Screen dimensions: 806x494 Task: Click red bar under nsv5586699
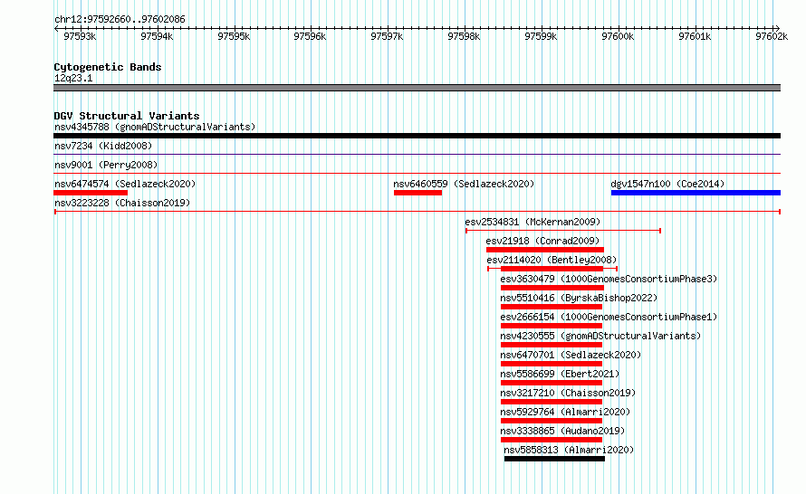click(x=552, y=383)
